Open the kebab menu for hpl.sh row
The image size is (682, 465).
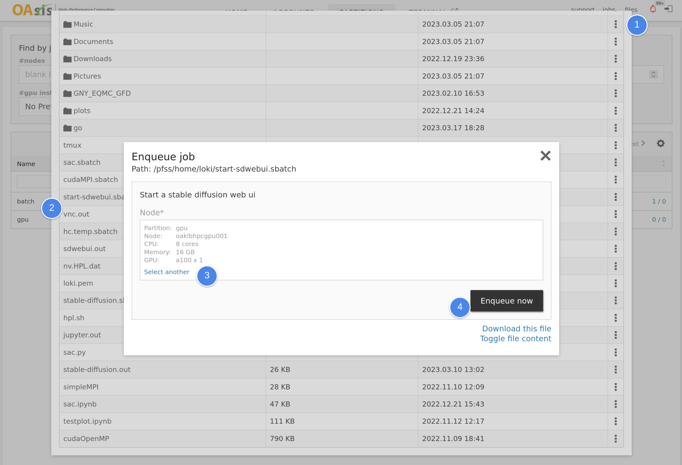[615, 318]
